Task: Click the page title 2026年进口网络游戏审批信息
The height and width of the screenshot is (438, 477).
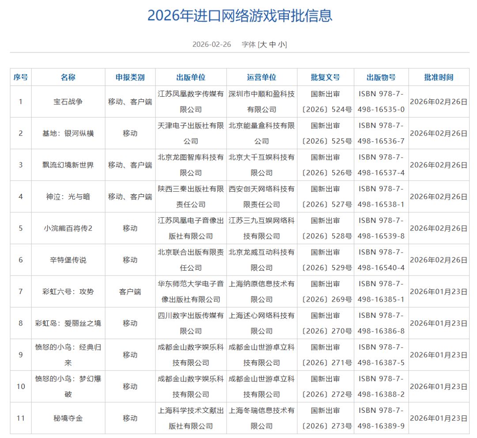Action: 240,15
